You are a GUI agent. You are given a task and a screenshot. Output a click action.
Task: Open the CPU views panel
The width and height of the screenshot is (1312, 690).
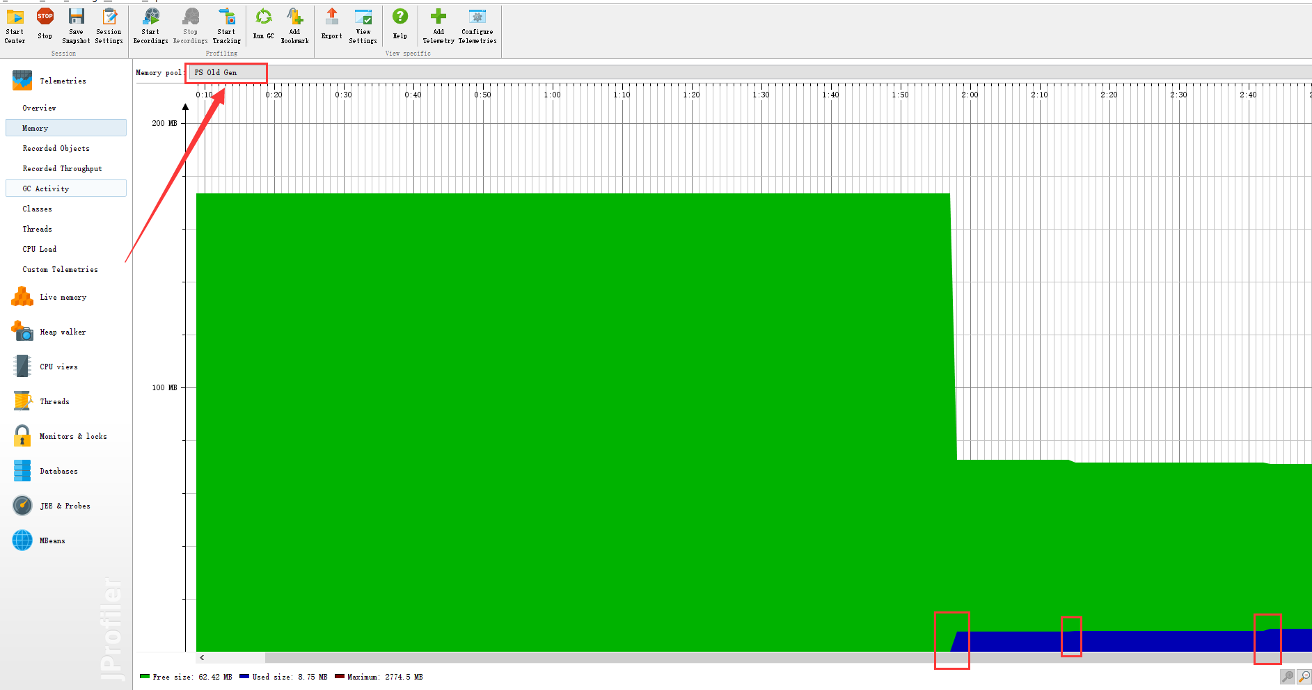pos(59,367)
